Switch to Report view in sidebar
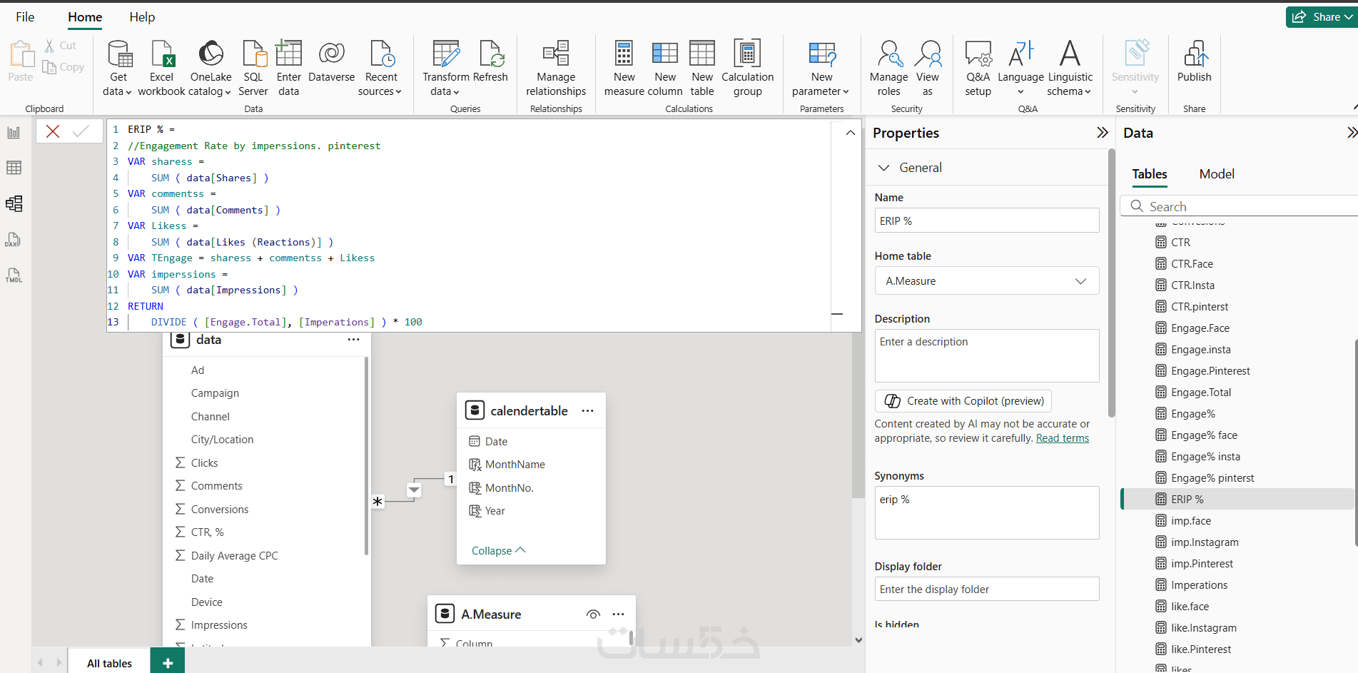 (14, 133)
